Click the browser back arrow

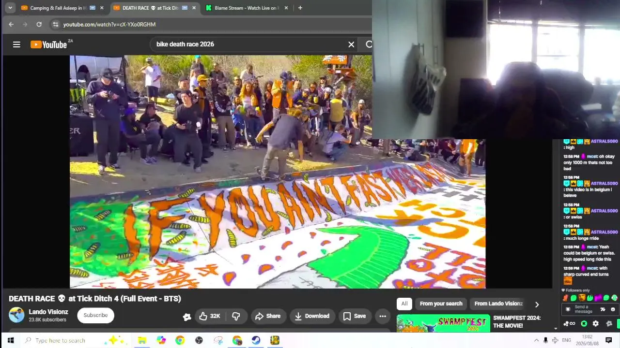click(11, 24)
